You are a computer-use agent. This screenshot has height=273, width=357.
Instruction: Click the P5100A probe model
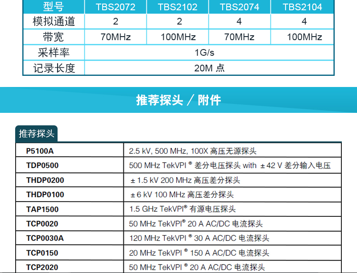[x=40, y=151]
